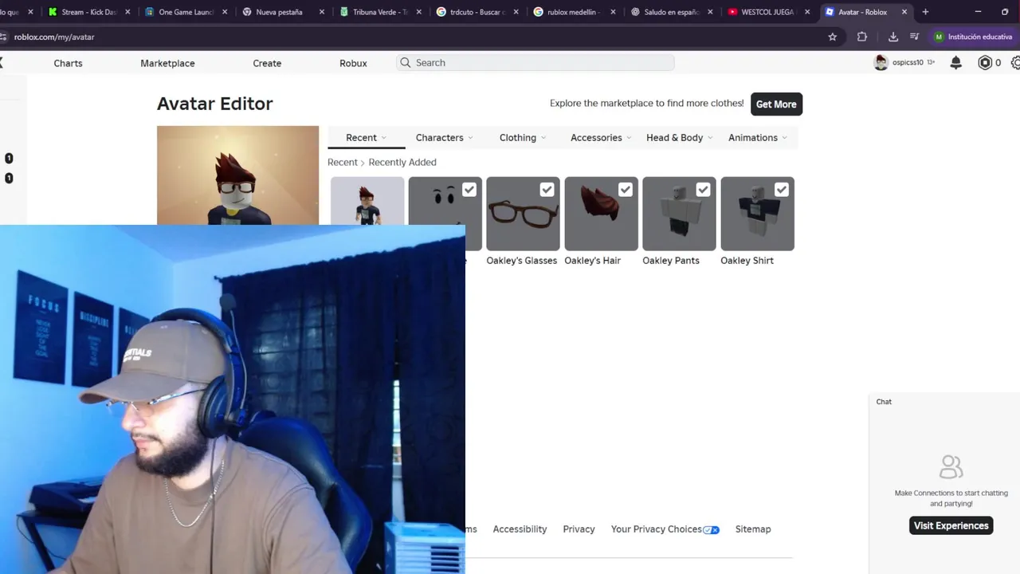The image size is (1020, 574).
Task: Click the connections people icon in Chat
Action: (951, 466)
